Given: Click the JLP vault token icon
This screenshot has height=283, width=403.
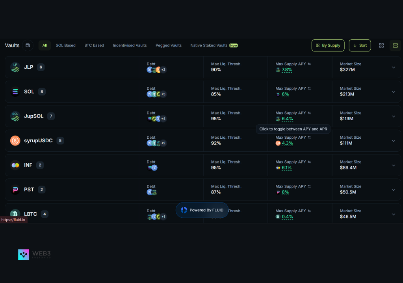Looking at the screenshot, I should click(15, 67).
